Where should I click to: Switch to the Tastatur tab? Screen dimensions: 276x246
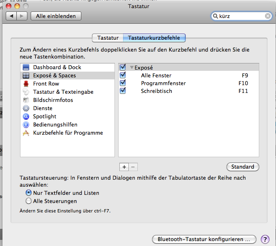108,38
